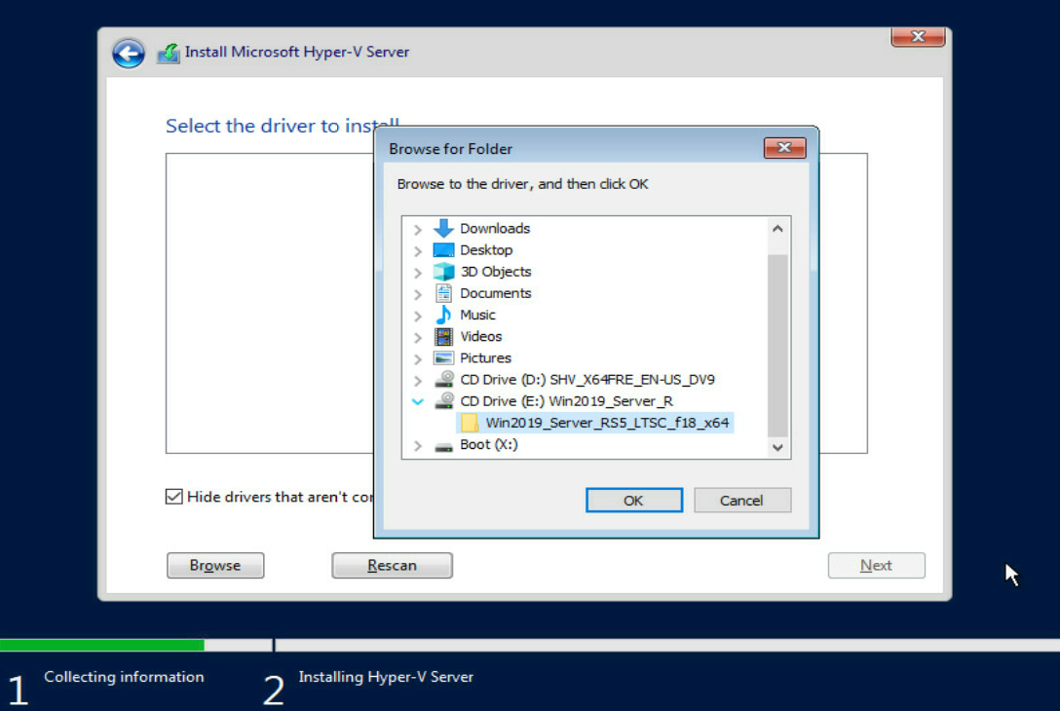
Task: Cancel the Browse for Folder dialog
Action: [742, 500]
